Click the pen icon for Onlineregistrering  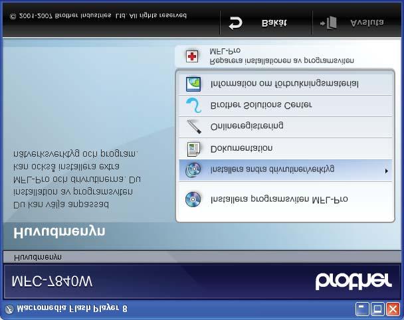(194, 126)
